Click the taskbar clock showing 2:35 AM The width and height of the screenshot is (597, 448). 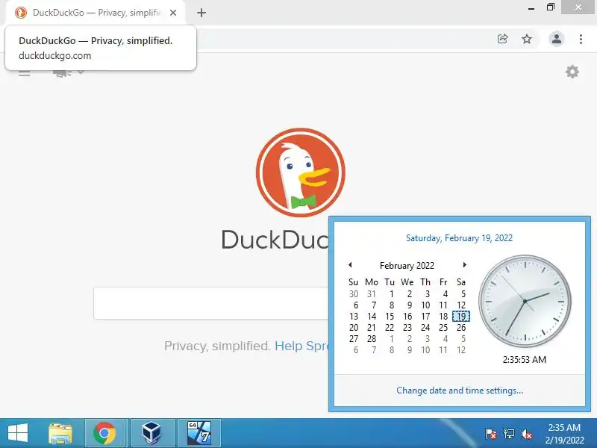tap(564, 434)
